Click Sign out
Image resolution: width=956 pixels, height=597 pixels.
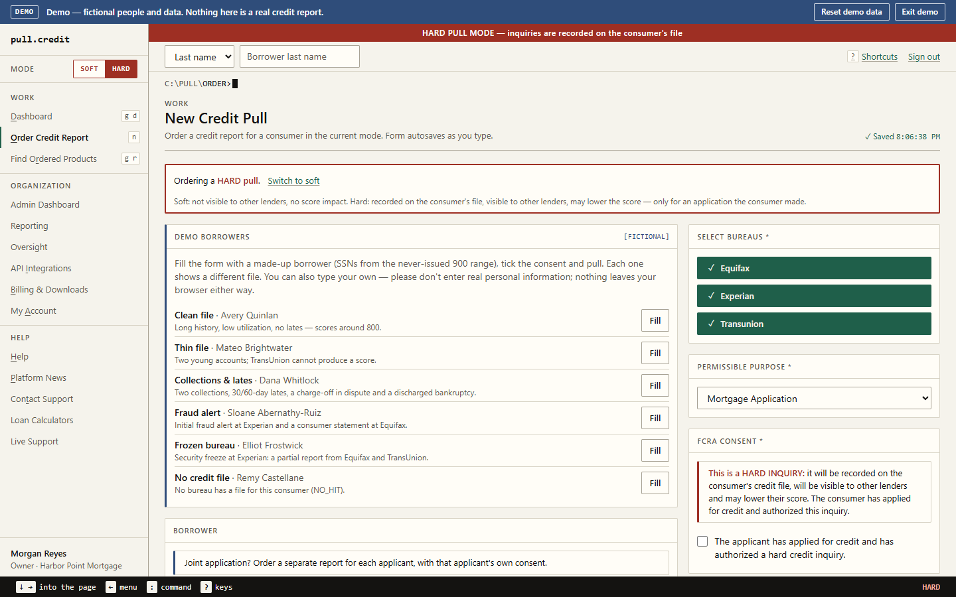[x=924, y=56]
